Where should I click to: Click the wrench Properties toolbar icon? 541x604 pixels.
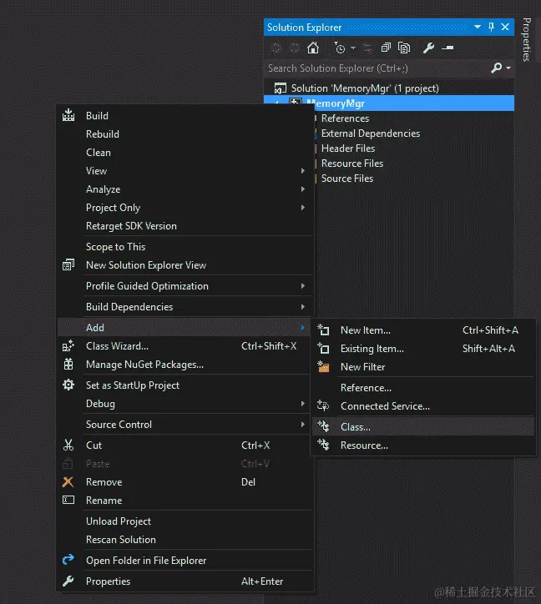click(428, 48)
